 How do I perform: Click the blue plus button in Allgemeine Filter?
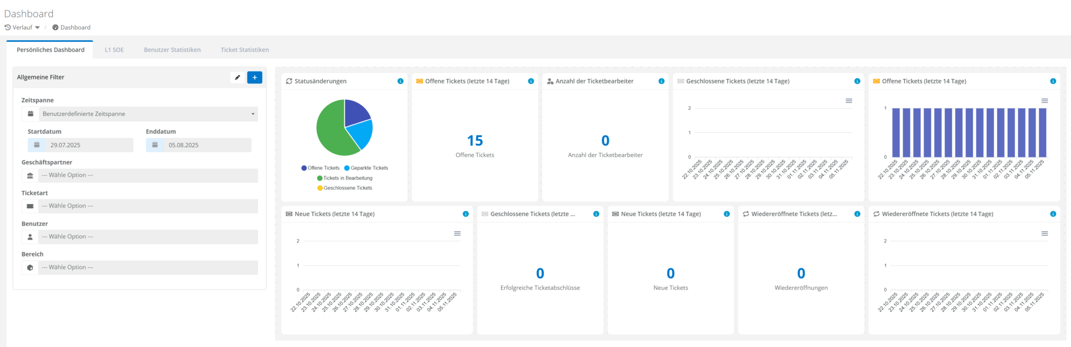click(255, 77)
